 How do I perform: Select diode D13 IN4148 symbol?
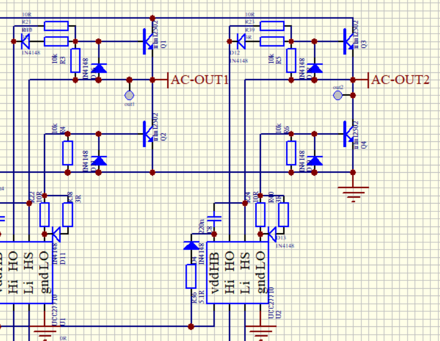click(272, 234)
